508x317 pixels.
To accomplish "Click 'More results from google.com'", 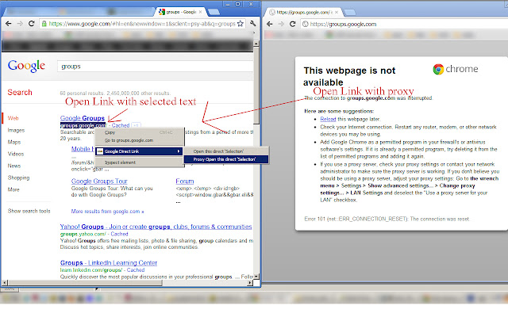I will [x=107, y=212].
